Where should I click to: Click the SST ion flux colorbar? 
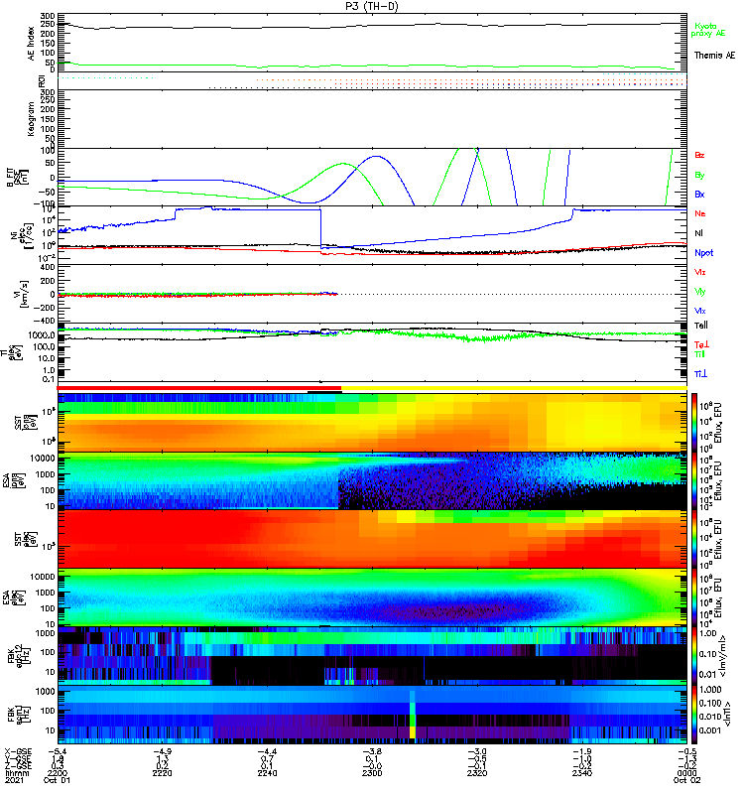tap(694, 422)
